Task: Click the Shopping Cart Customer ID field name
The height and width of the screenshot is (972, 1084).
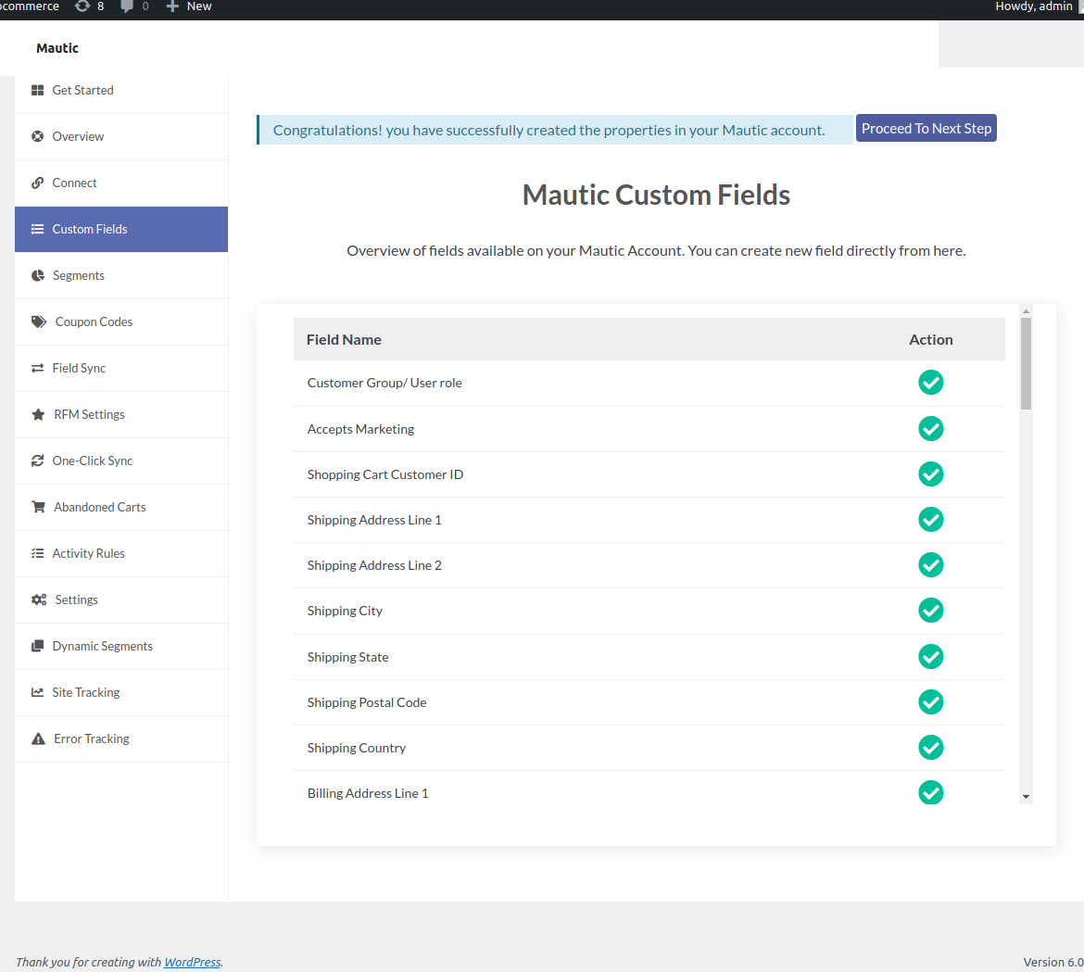Action: pos(385,475)
